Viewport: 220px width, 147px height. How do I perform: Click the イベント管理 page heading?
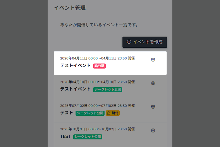coord(70,8)
